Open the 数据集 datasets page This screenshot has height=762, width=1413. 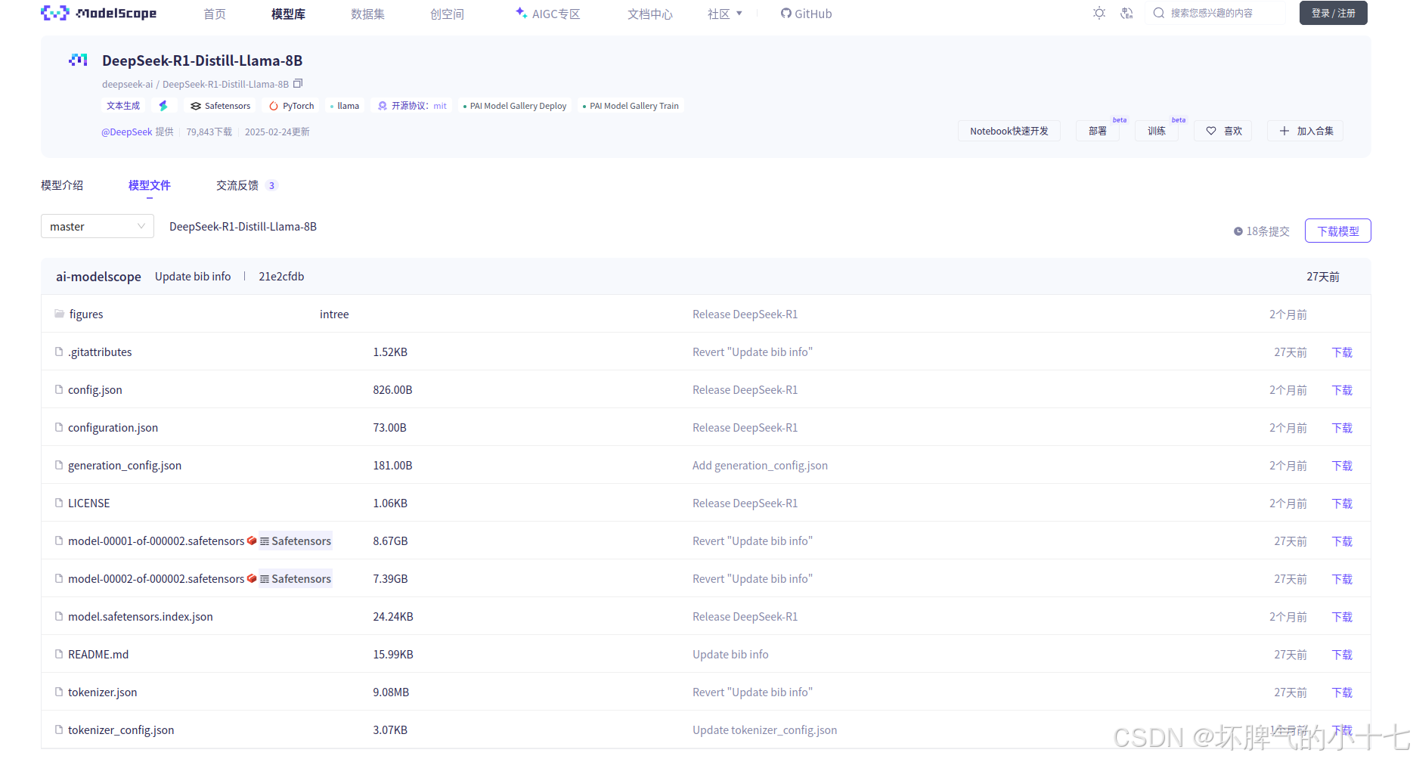coord(367,14)
